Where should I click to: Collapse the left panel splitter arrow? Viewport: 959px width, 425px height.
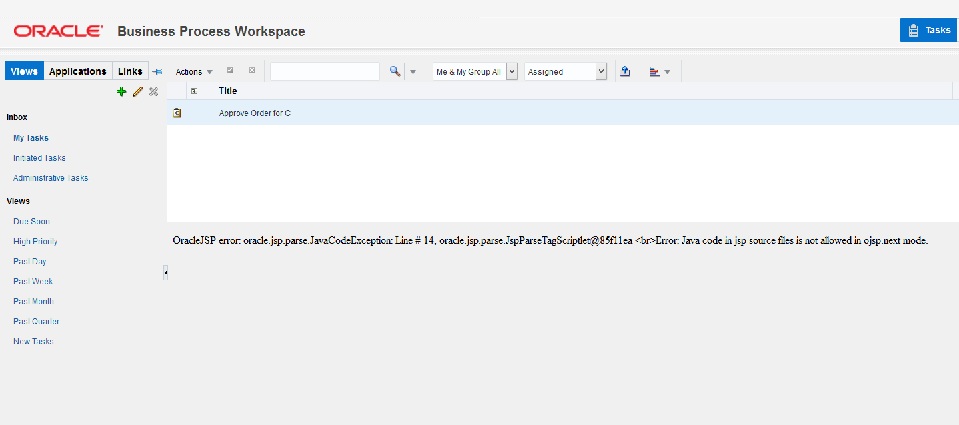[165, 272]
